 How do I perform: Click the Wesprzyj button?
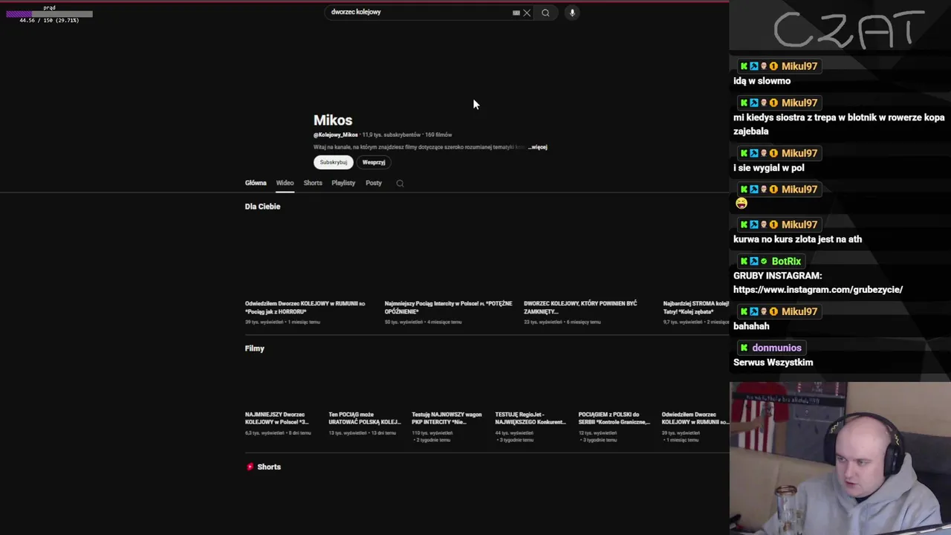pyautogui.click(x=374, y=162)
